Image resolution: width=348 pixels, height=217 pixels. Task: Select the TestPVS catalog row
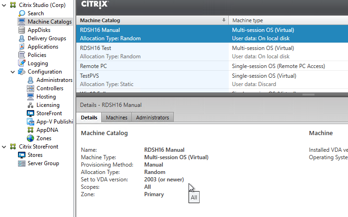tap(212, 80)
